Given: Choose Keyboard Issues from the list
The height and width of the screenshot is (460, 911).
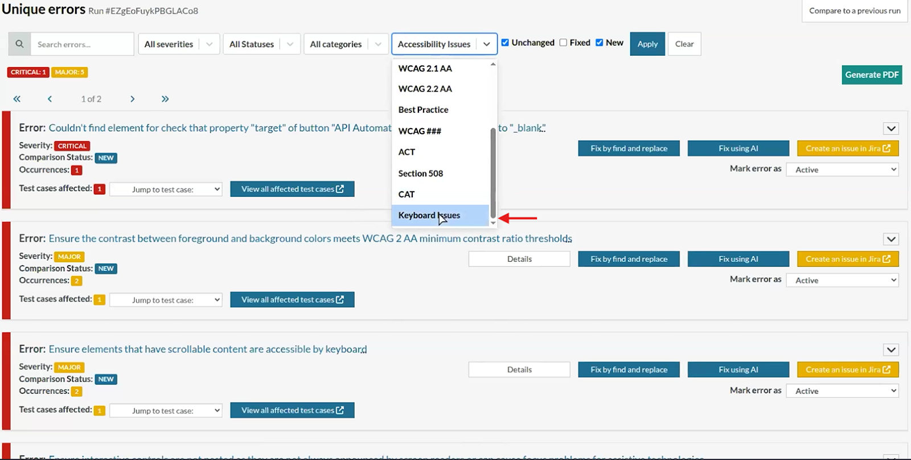Looking at the screenshot, I should pos(440,215).
